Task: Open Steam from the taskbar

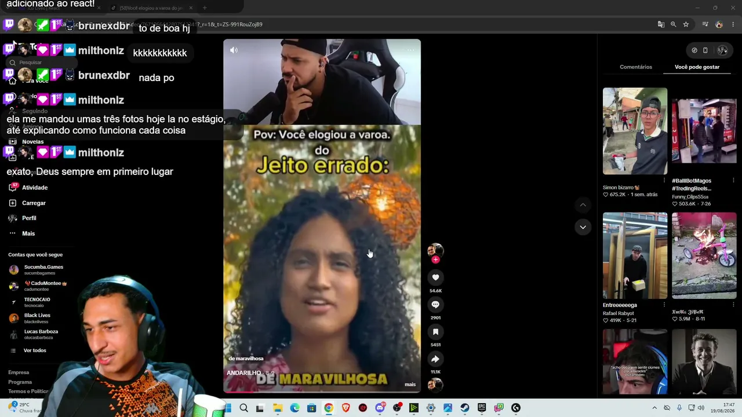Action: (x=465, y=408)
